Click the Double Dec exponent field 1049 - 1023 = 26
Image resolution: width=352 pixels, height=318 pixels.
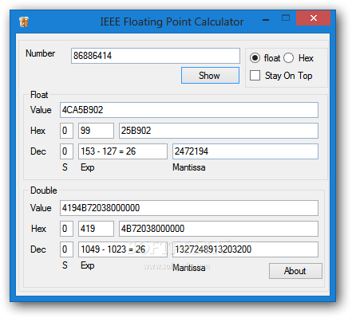pyautogui.click(x=123, y=249)
